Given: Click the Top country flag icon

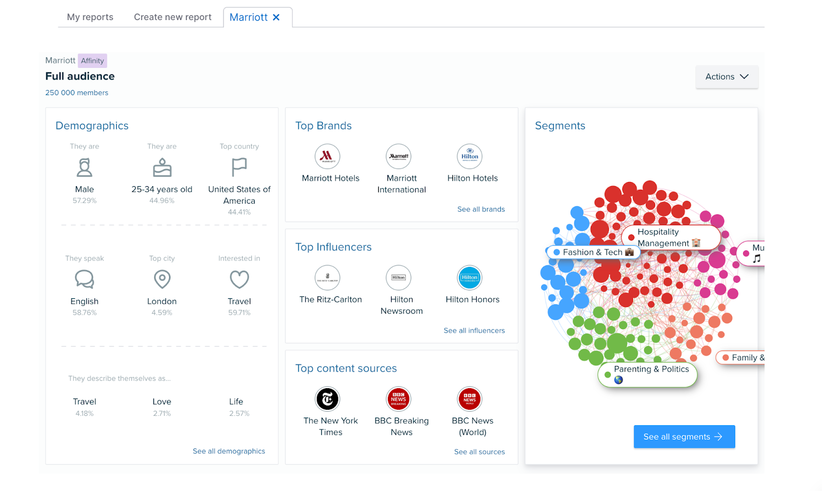Looking at the screenshot, I should [x=239, y=168].
